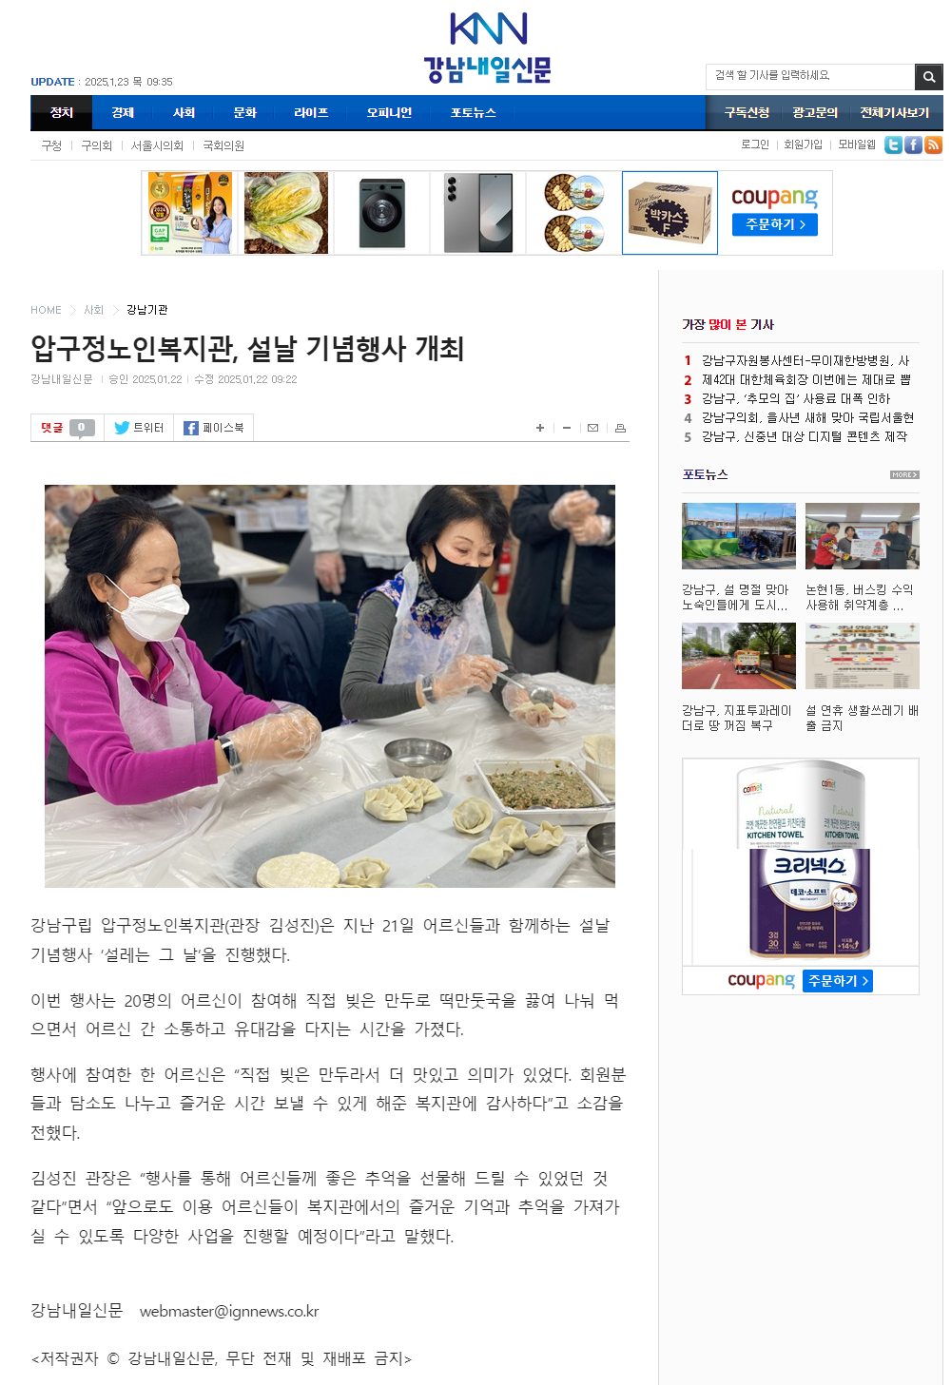Print the article with printer icon
This screenshot has height=1385, width=951.
pos(620,429)
